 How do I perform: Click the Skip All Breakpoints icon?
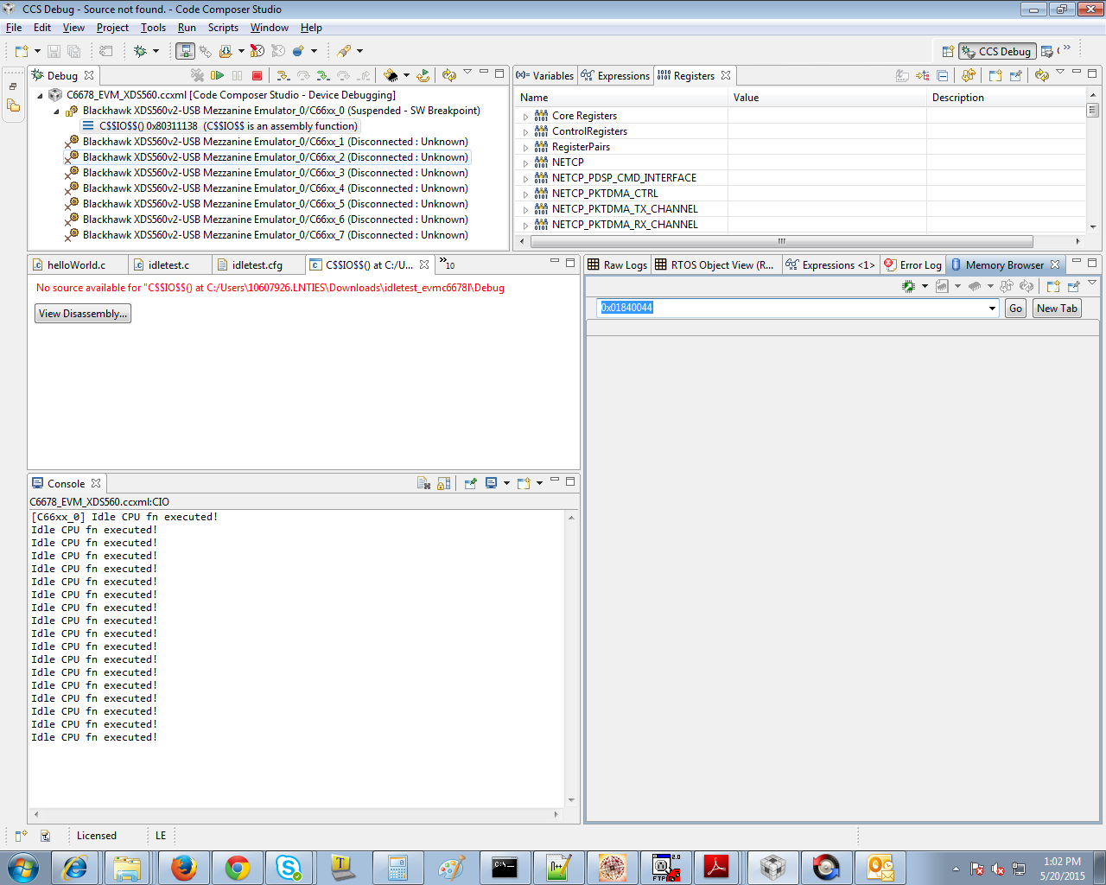257,51
